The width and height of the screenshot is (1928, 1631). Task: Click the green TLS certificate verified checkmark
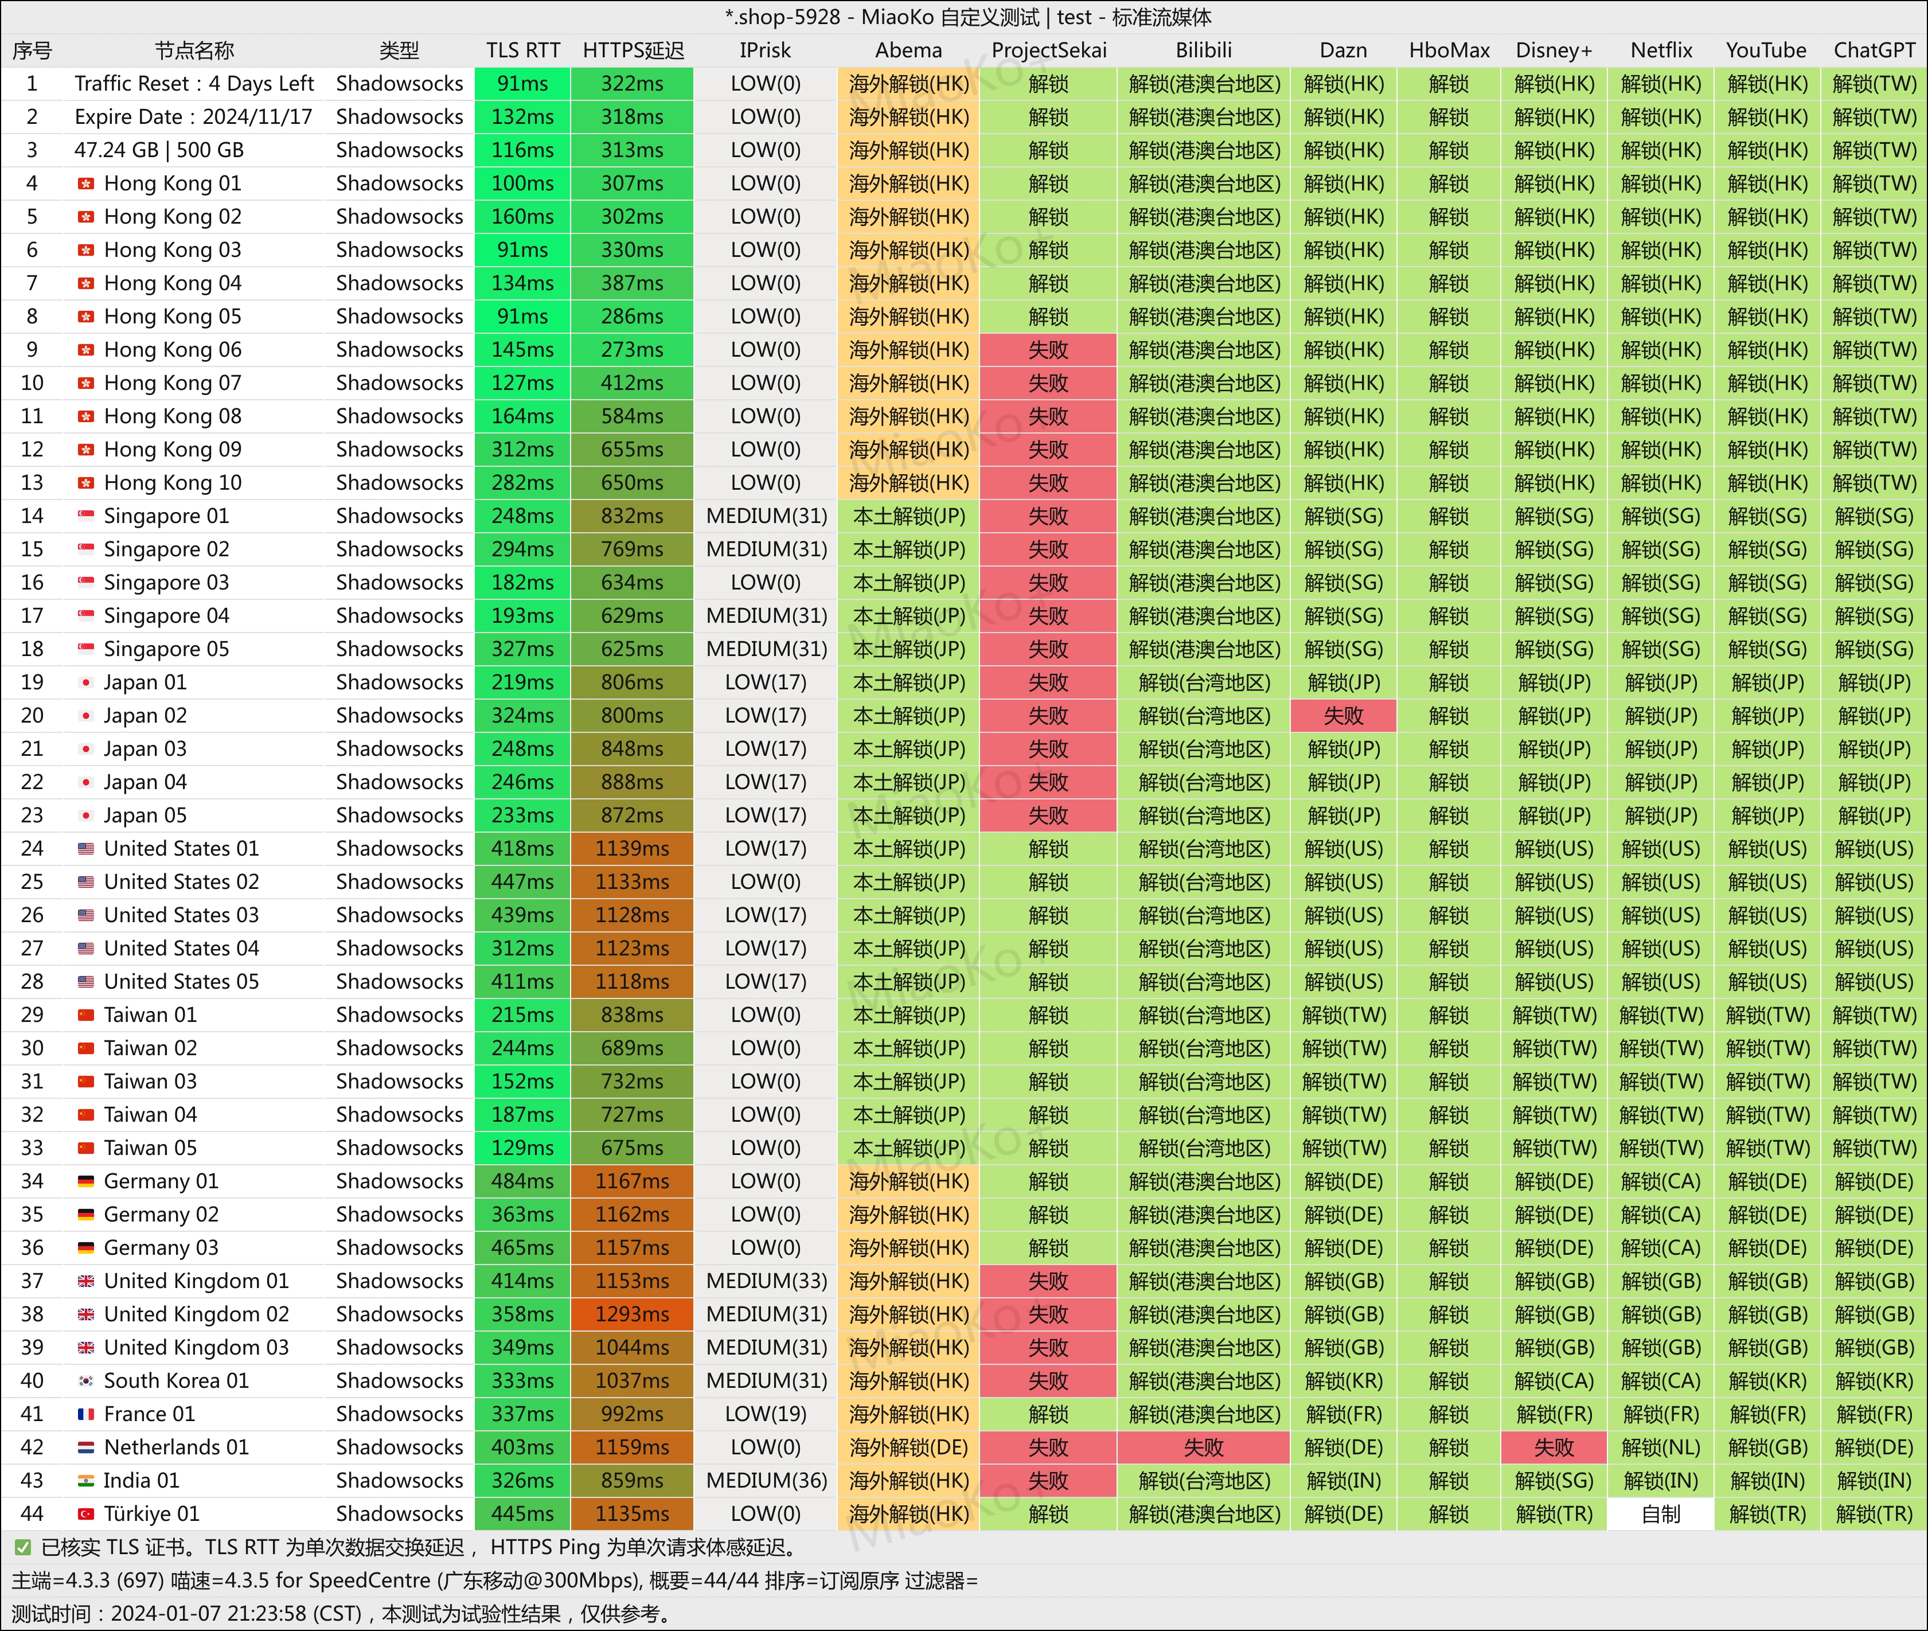coord(22,1548)
